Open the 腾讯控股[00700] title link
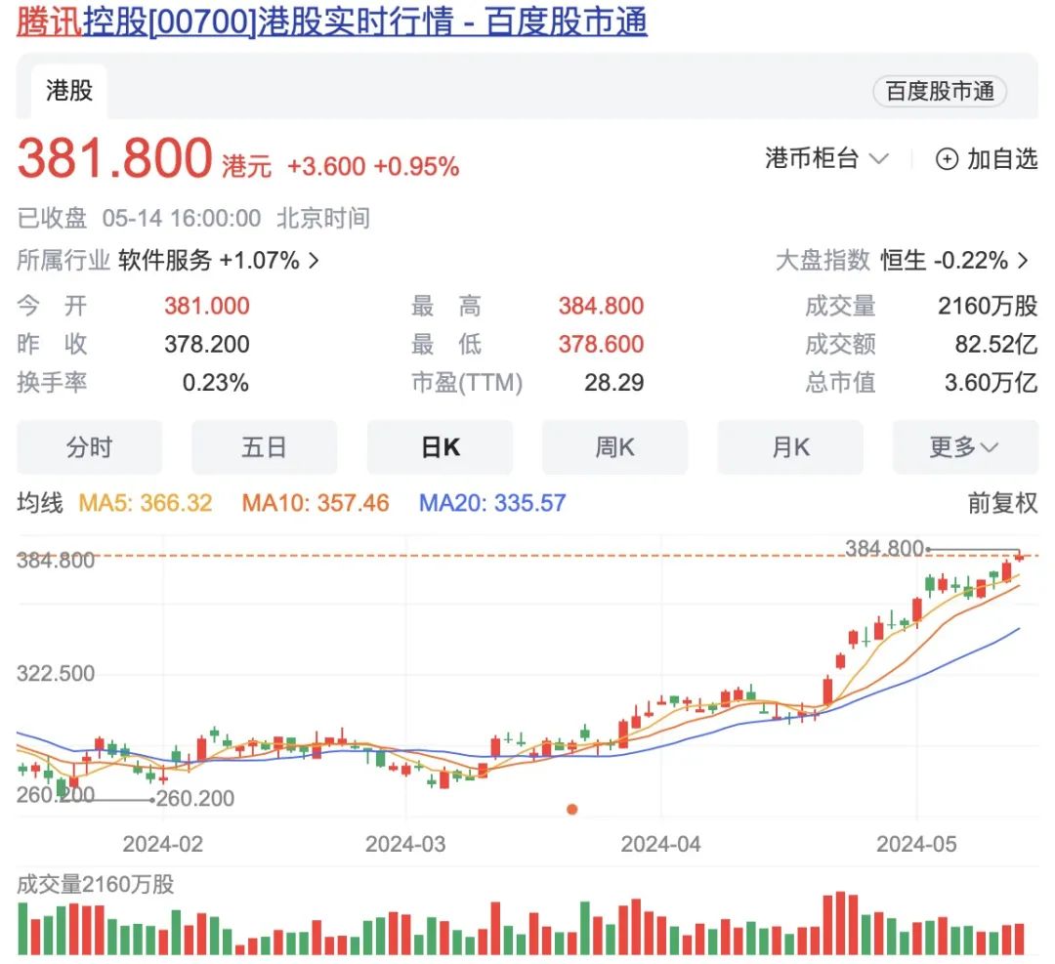 pyautogui.click(x=332, y=21)
